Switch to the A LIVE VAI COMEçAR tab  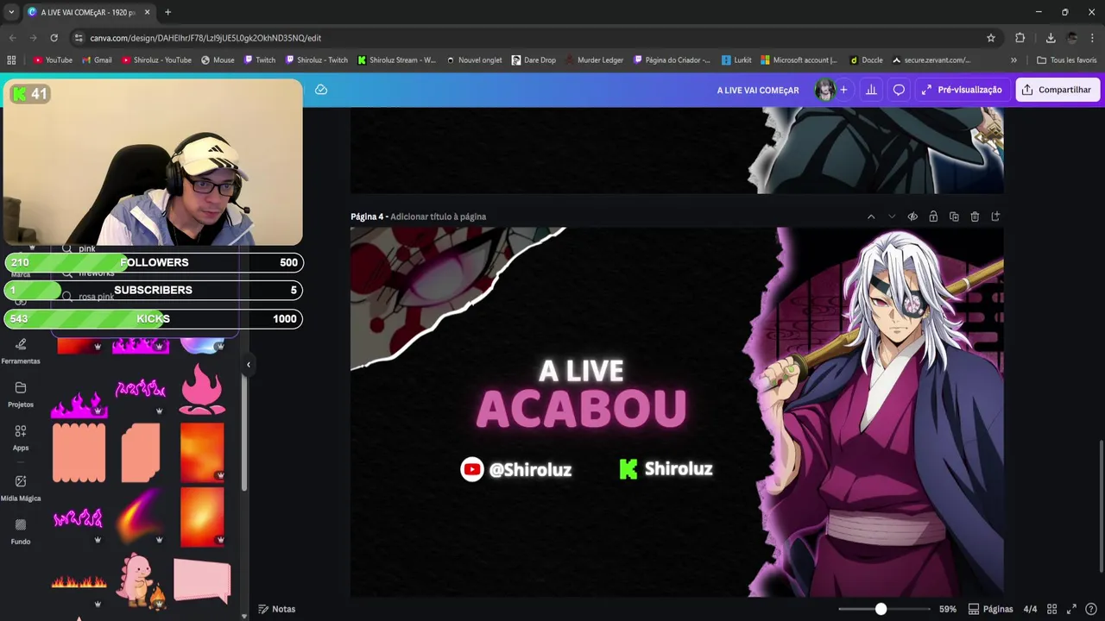[88, 12]
